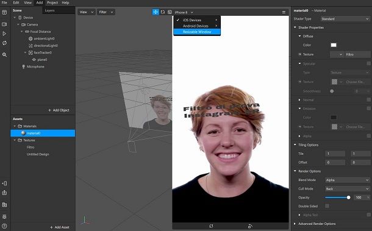Click the Microphone icon in Scene tree

point(24,66)
